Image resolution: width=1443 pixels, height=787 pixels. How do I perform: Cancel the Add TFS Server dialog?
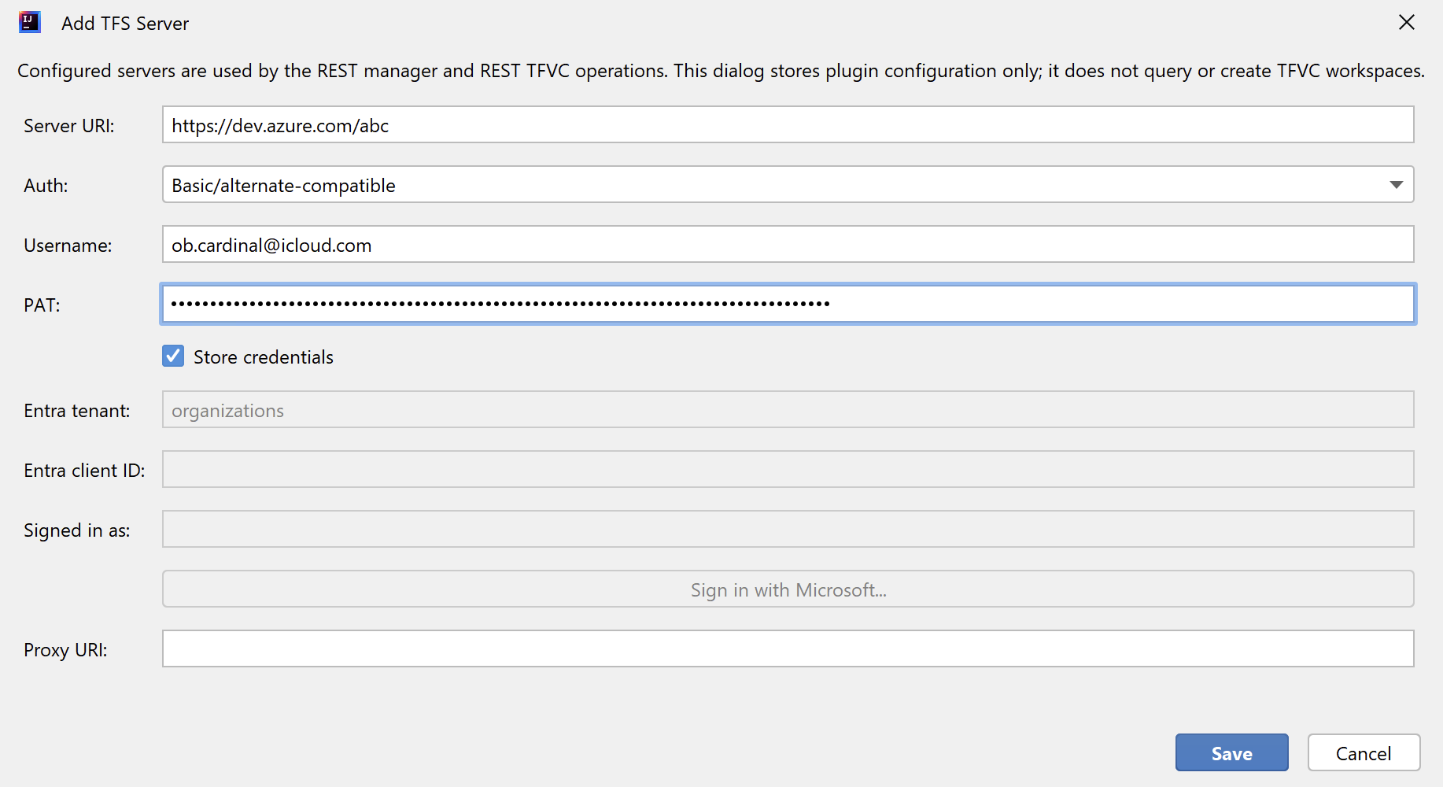pyautogui.click(x=1364, y=752)
